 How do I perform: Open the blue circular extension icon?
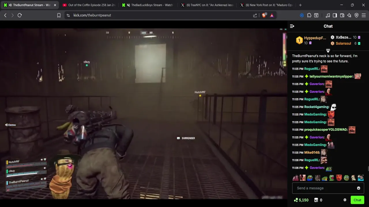tap(302, 15)
